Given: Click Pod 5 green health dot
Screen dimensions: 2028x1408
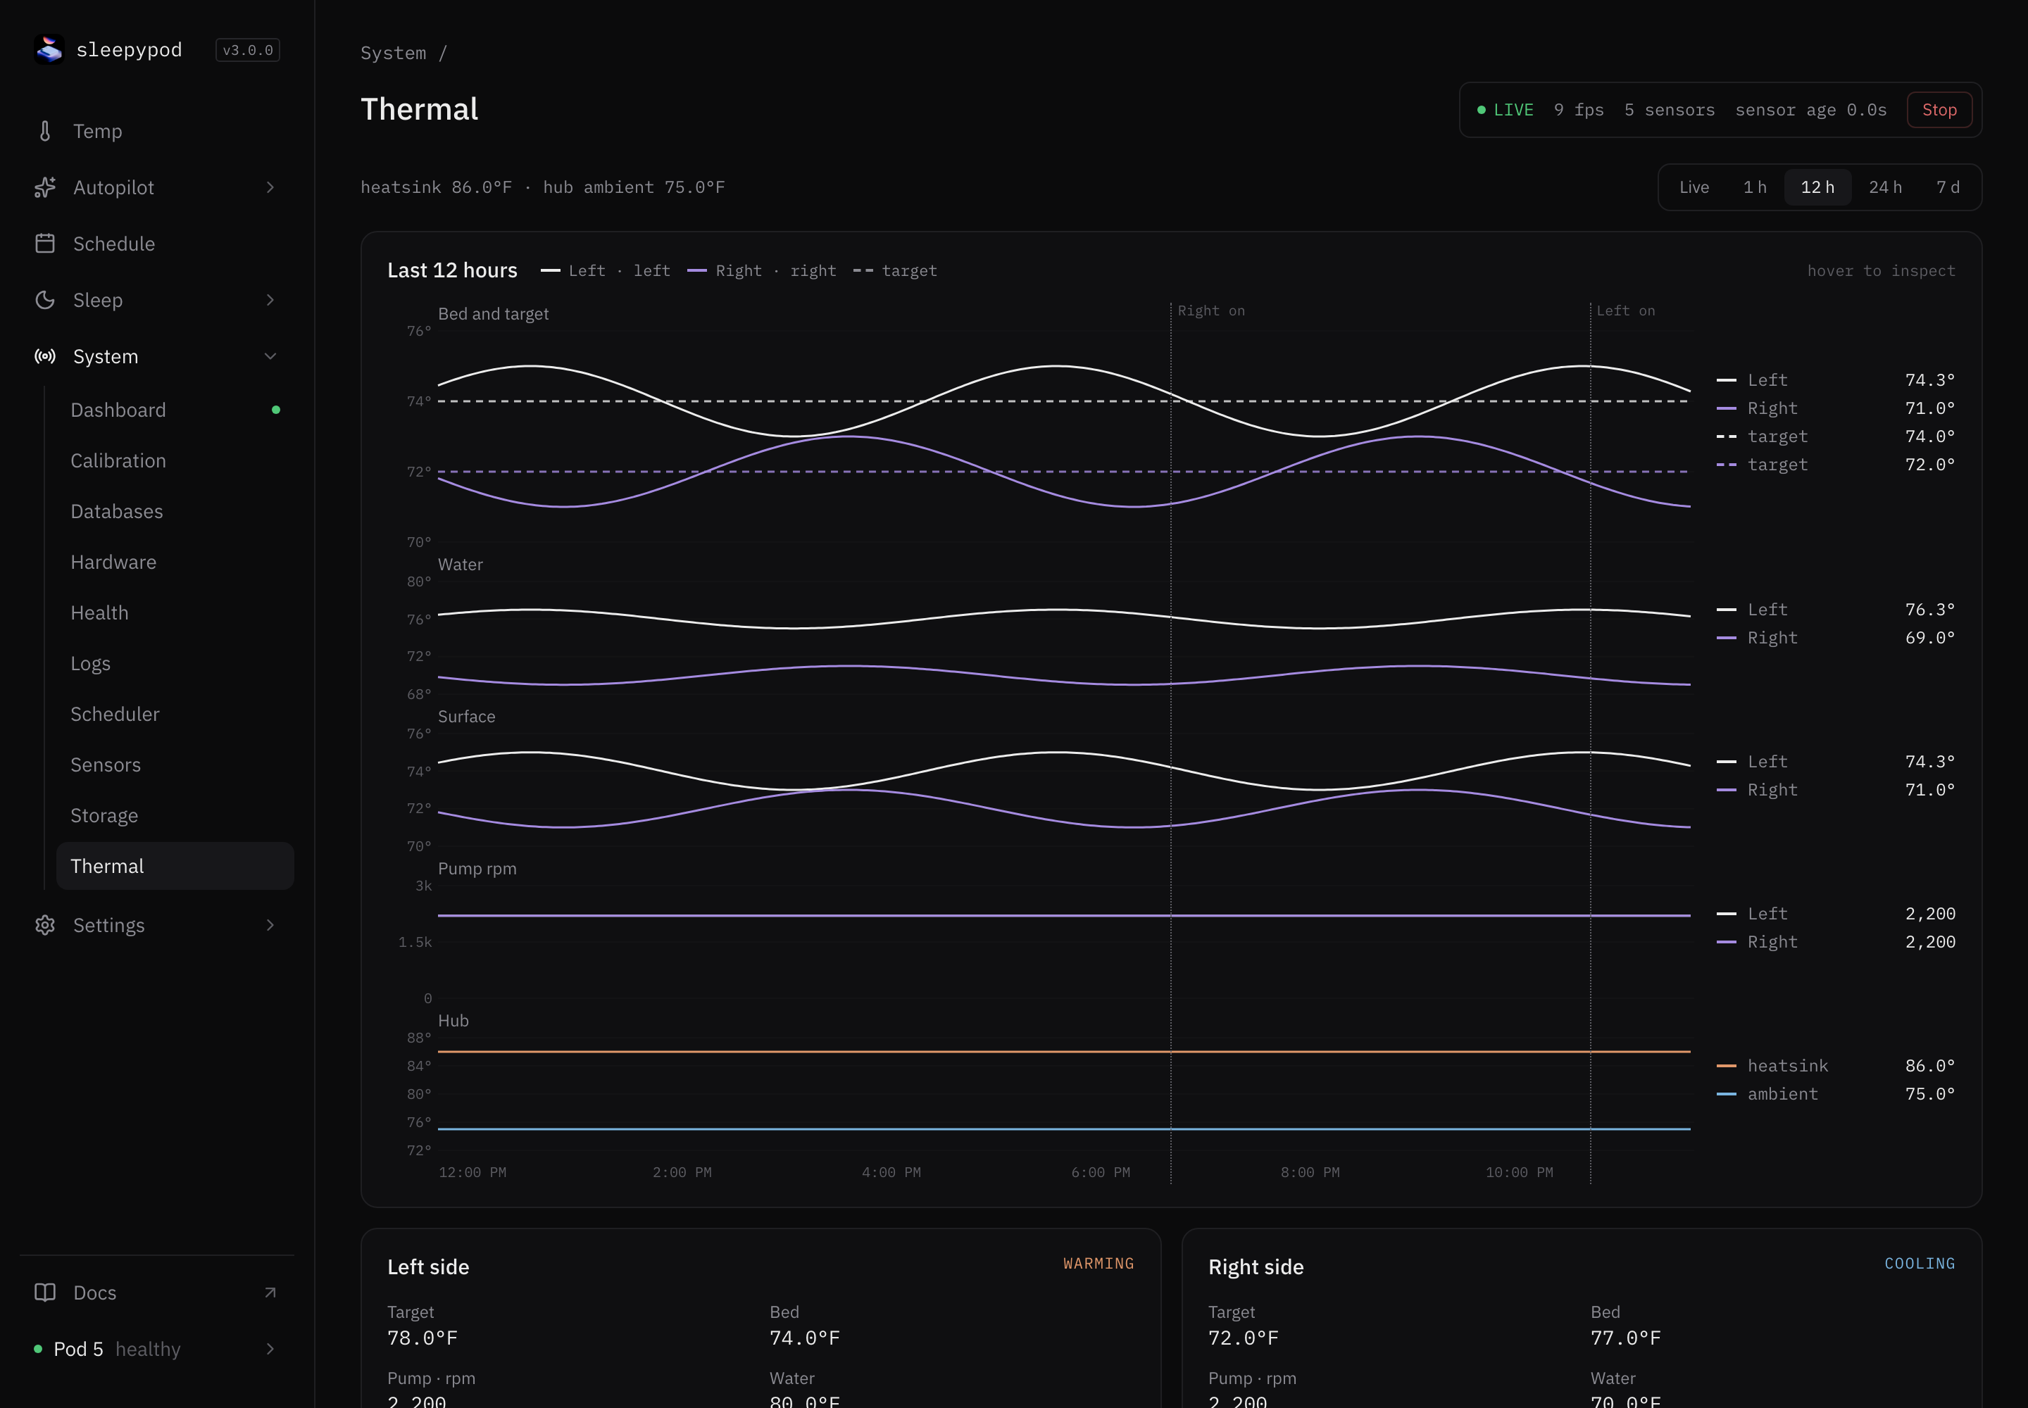Looking at the screenshot, I should tap(38, 1349).
